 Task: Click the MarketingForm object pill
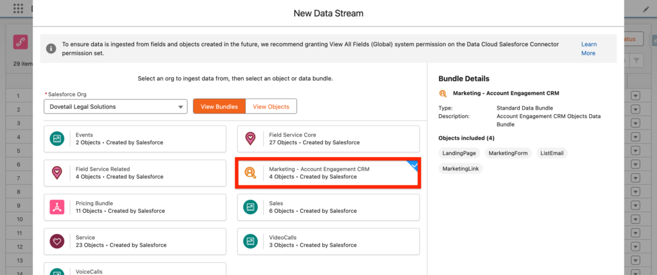tap(507, 153)
